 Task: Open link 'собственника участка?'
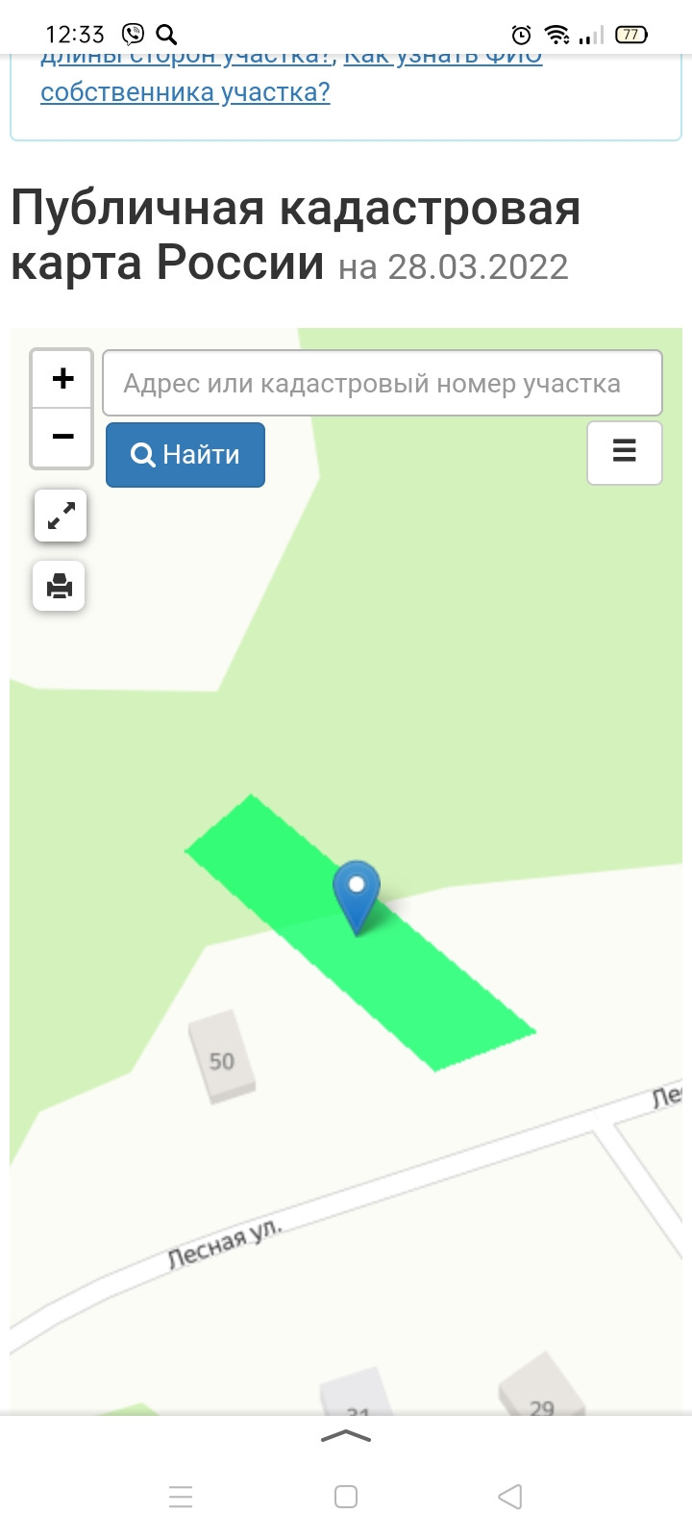coord(185,92)
